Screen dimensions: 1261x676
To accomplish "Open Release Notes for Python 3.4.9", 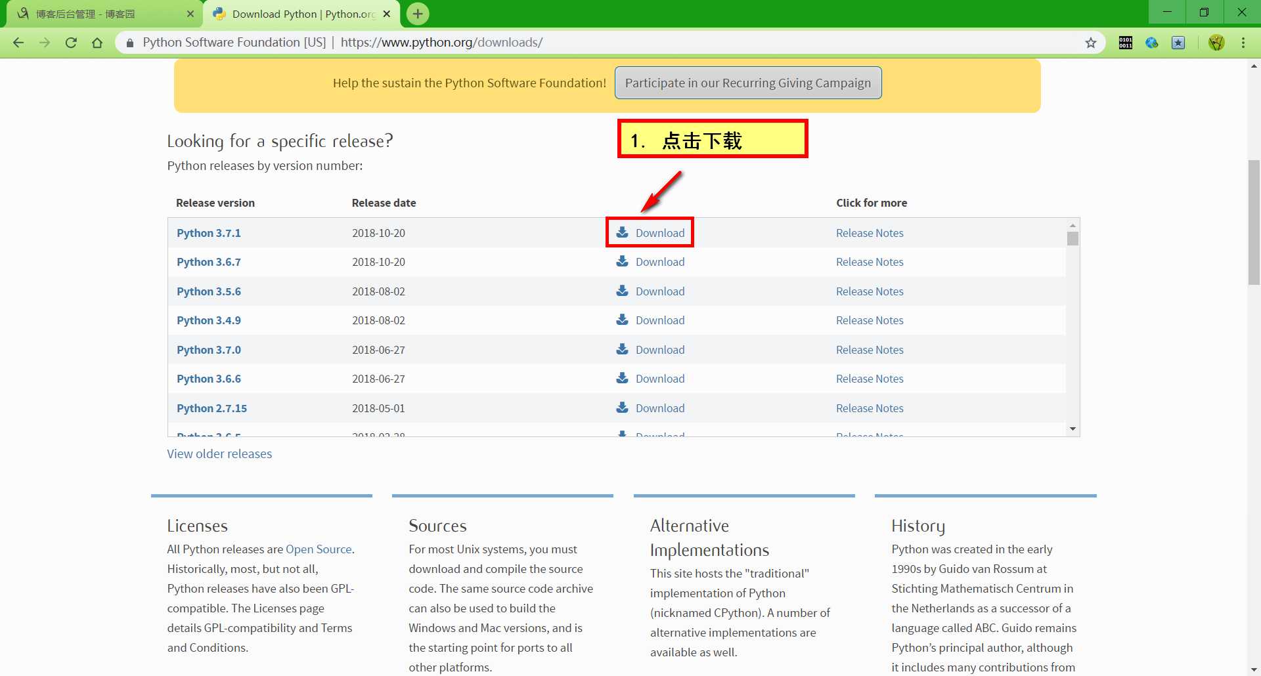I will [x=870, y=320].
